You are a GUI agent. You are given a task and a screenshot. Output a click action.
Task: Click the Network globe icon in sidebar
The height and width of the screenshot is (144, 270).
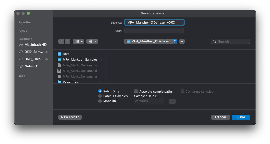21,66
